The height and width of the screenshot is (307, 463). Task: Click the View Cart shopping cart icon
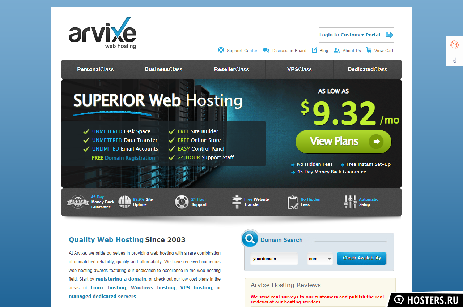click(369, 50)
